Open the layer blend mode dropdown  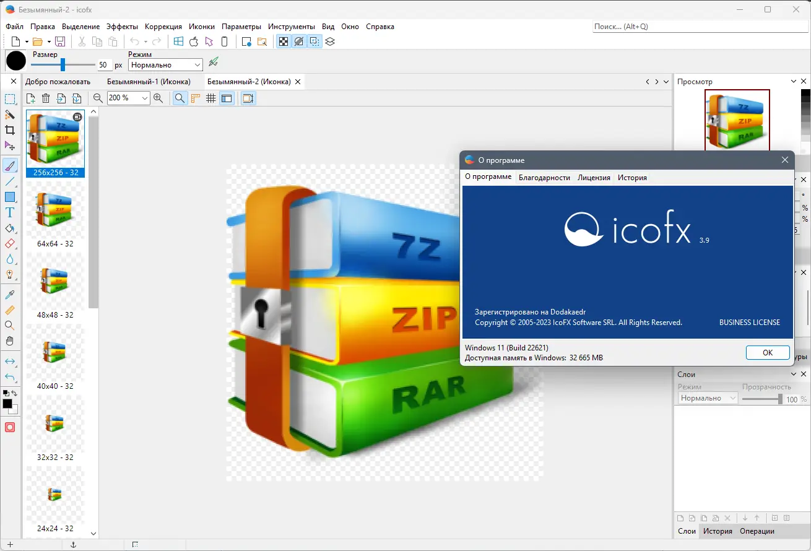[708, 399]
